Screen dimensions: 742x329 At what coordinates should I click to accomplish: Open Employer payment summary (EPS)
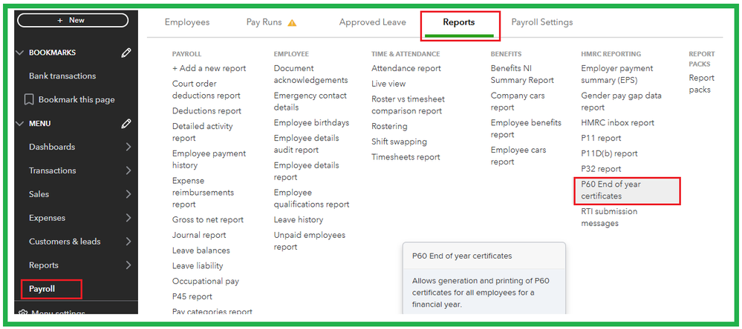click(617, 75)
